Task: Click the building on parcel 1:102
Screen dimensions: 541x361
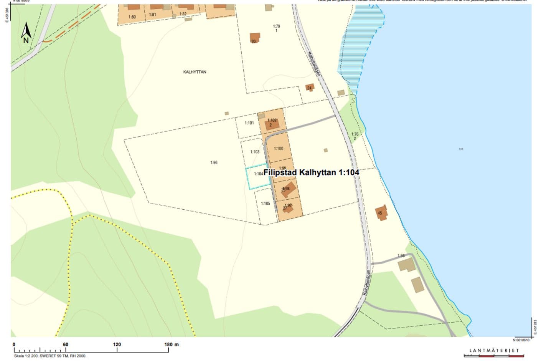Action: point(272,124)
